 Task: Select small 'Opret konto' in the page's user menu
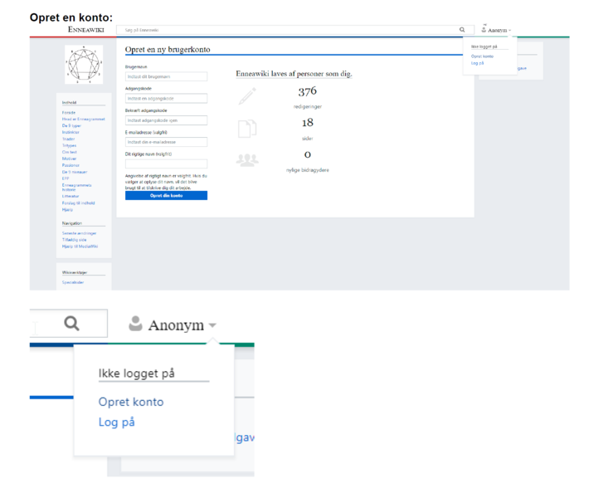[x=483, y=56]
